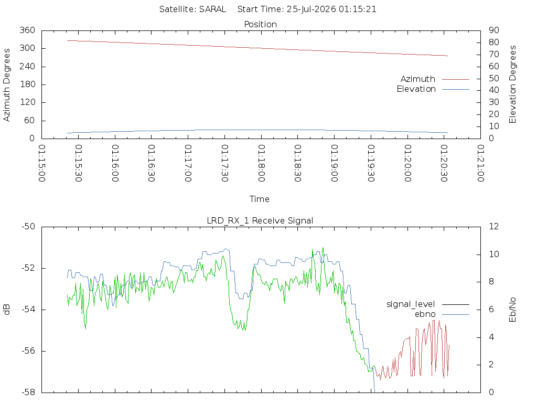Click the '01:15:00' time tick label
The image size is (537, 403).
pos(42,163)
